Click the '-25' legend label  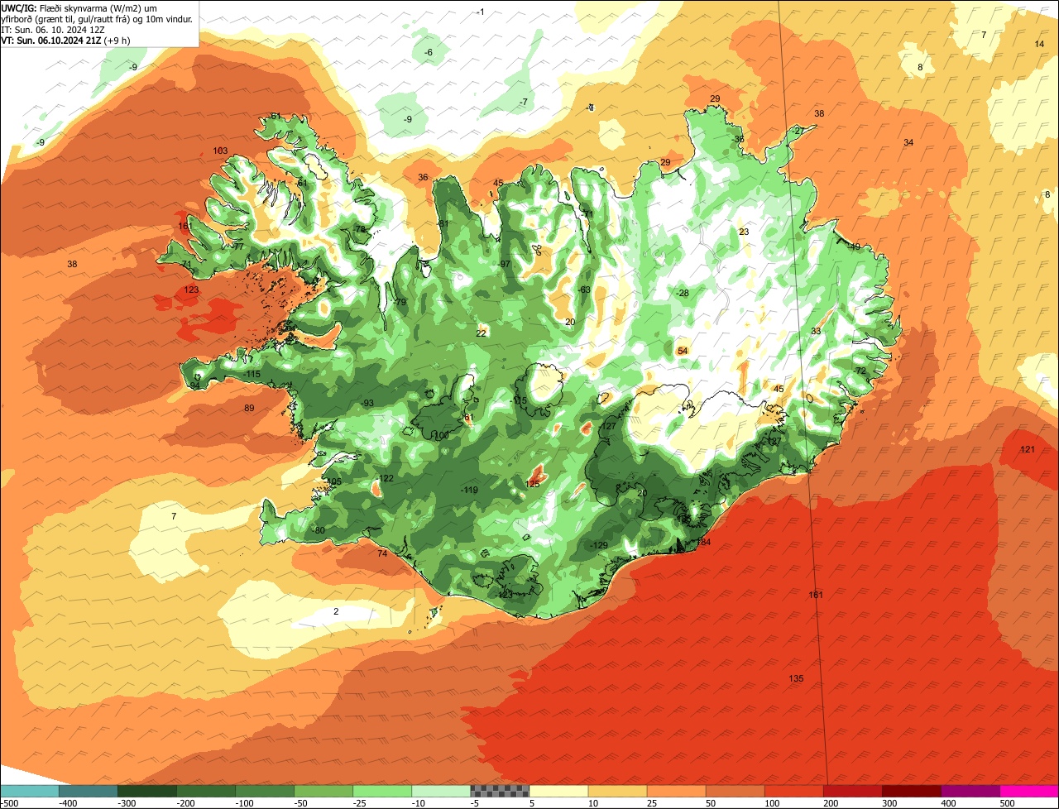(x=361, y=802)
